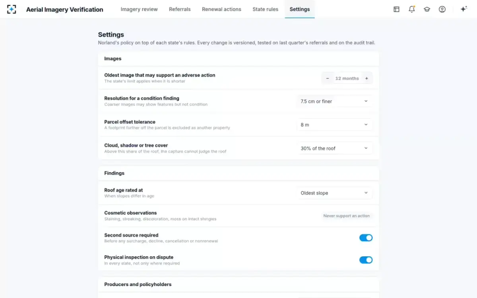This screenshot has width=477, height=298.
Task: Increase oldest image age with plus
Action: click(x=366, y=78)
